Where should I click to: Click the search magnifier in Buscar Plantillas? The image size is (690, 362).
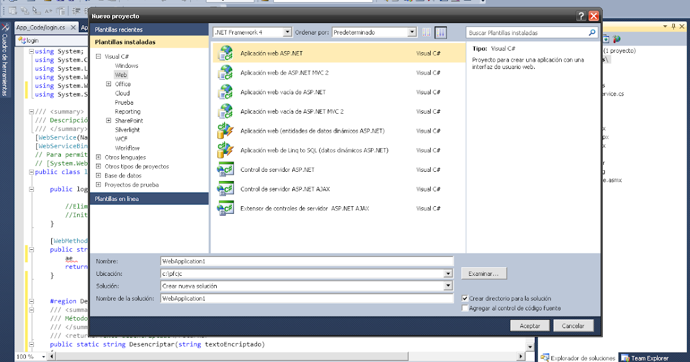[592, 33]
